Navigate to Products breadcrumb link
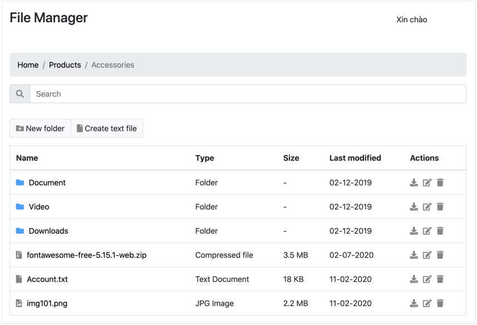Screen dimensions: 477x325 [x=65, y=65]
